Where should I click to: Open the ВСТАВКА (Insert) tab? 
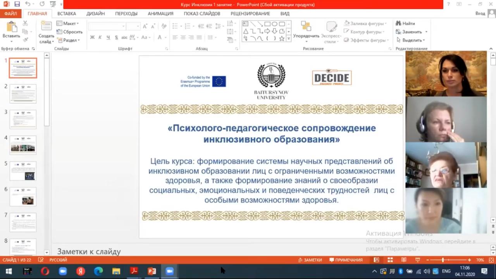coord(67,14)
